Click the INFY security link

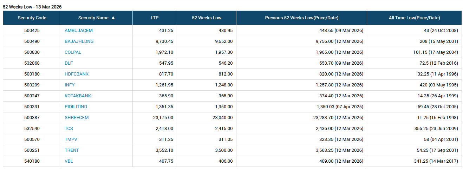point(70,85)
